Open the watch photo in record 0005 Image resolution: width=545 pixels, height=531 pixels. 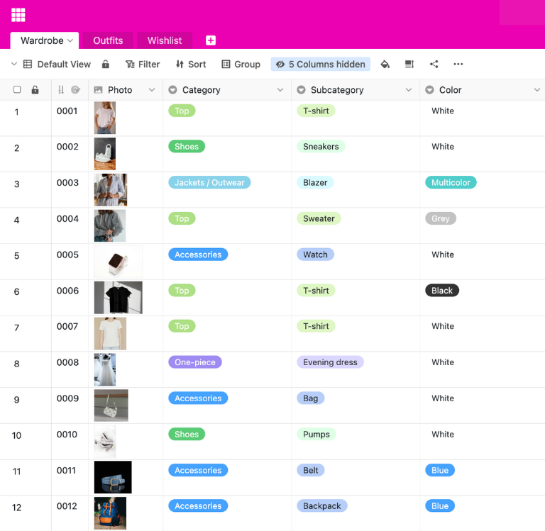(x=119, y=262)
